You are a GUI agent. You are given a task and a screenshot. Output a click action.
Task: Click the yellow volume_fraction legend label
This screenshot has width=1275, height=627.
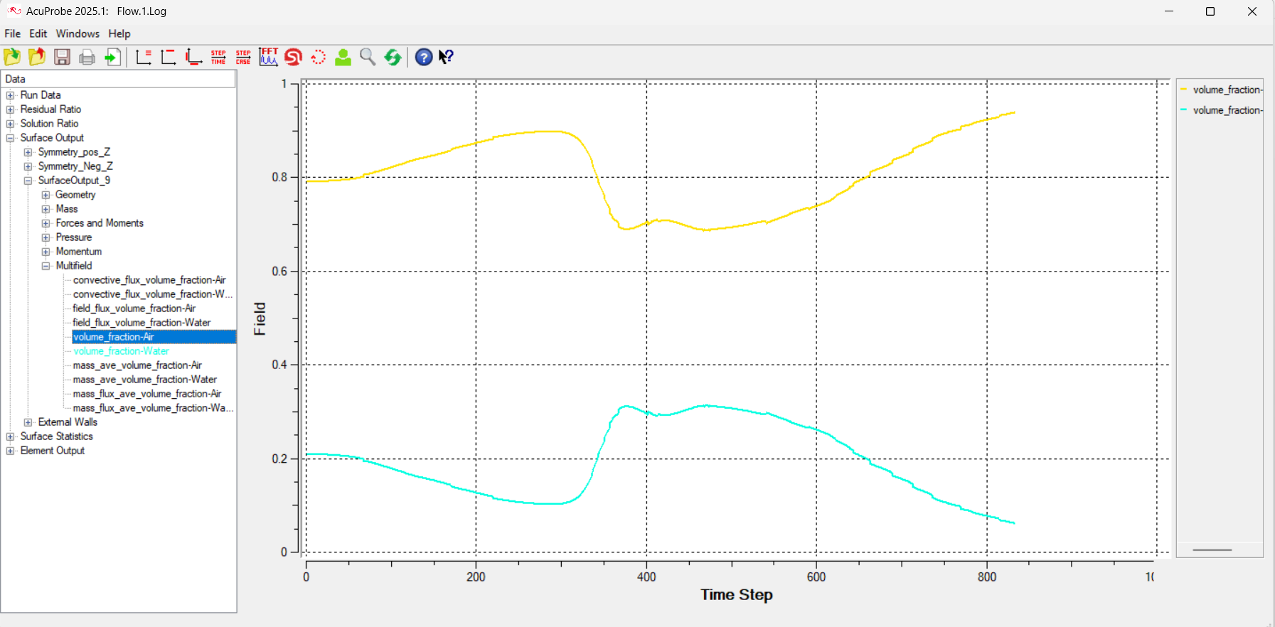pos(1227,90)
